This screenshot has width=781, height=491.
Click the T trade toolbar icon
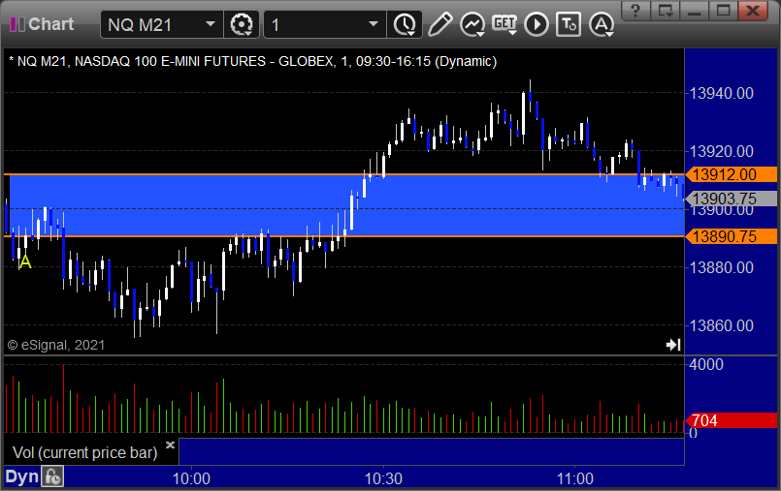[569, 24]
